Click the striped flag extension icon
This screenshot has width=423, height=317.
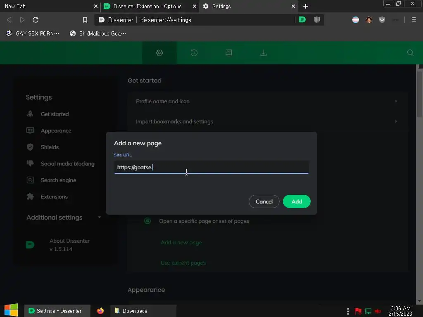[x=356, y=20]
